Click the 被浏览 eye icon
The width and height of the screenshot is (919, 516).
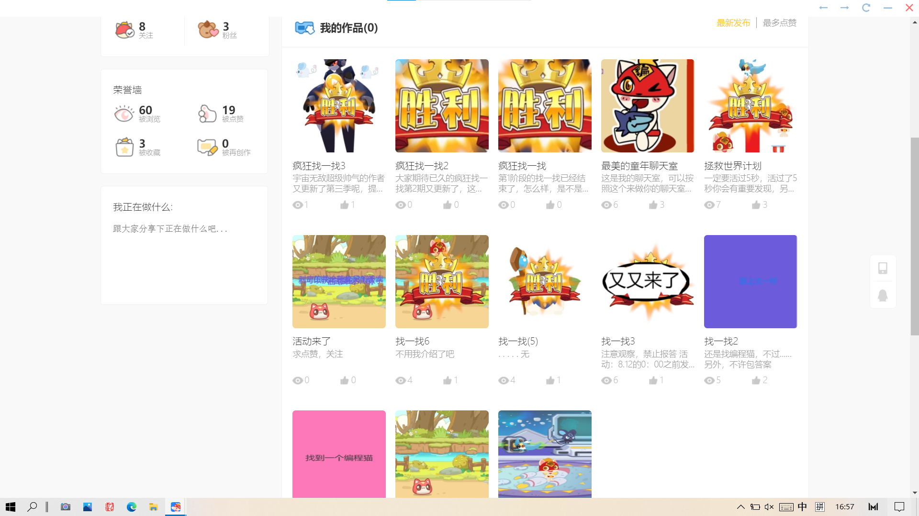124,114
